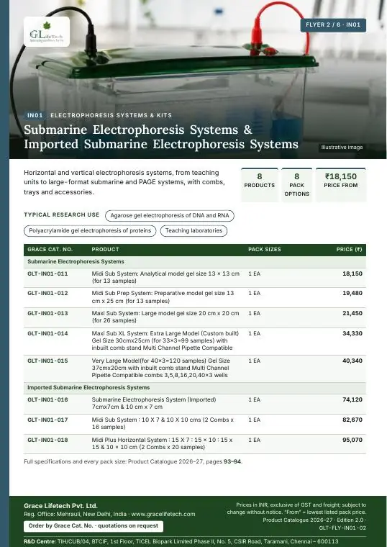Viewport: 387px width, 547px height.
Task: Click catalogue number GLT-IN01-015
Action: 47,361
